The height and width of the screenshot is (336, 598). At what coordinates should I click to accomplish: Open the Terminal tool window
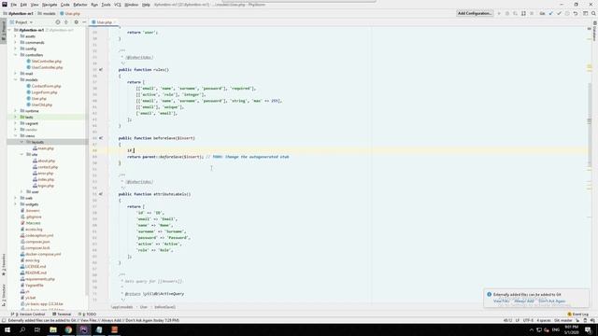tap(62, 315)
